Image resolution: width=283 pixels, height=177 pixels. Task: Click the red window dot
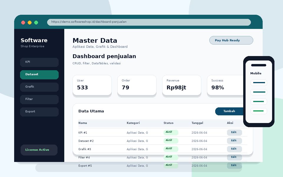click(x=23, y=23)
